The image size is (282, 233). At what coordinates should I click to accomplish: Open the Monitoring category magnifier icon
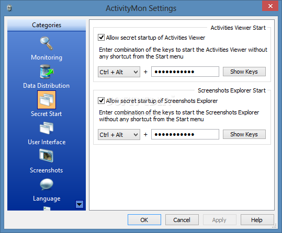(x=47, y=43)
